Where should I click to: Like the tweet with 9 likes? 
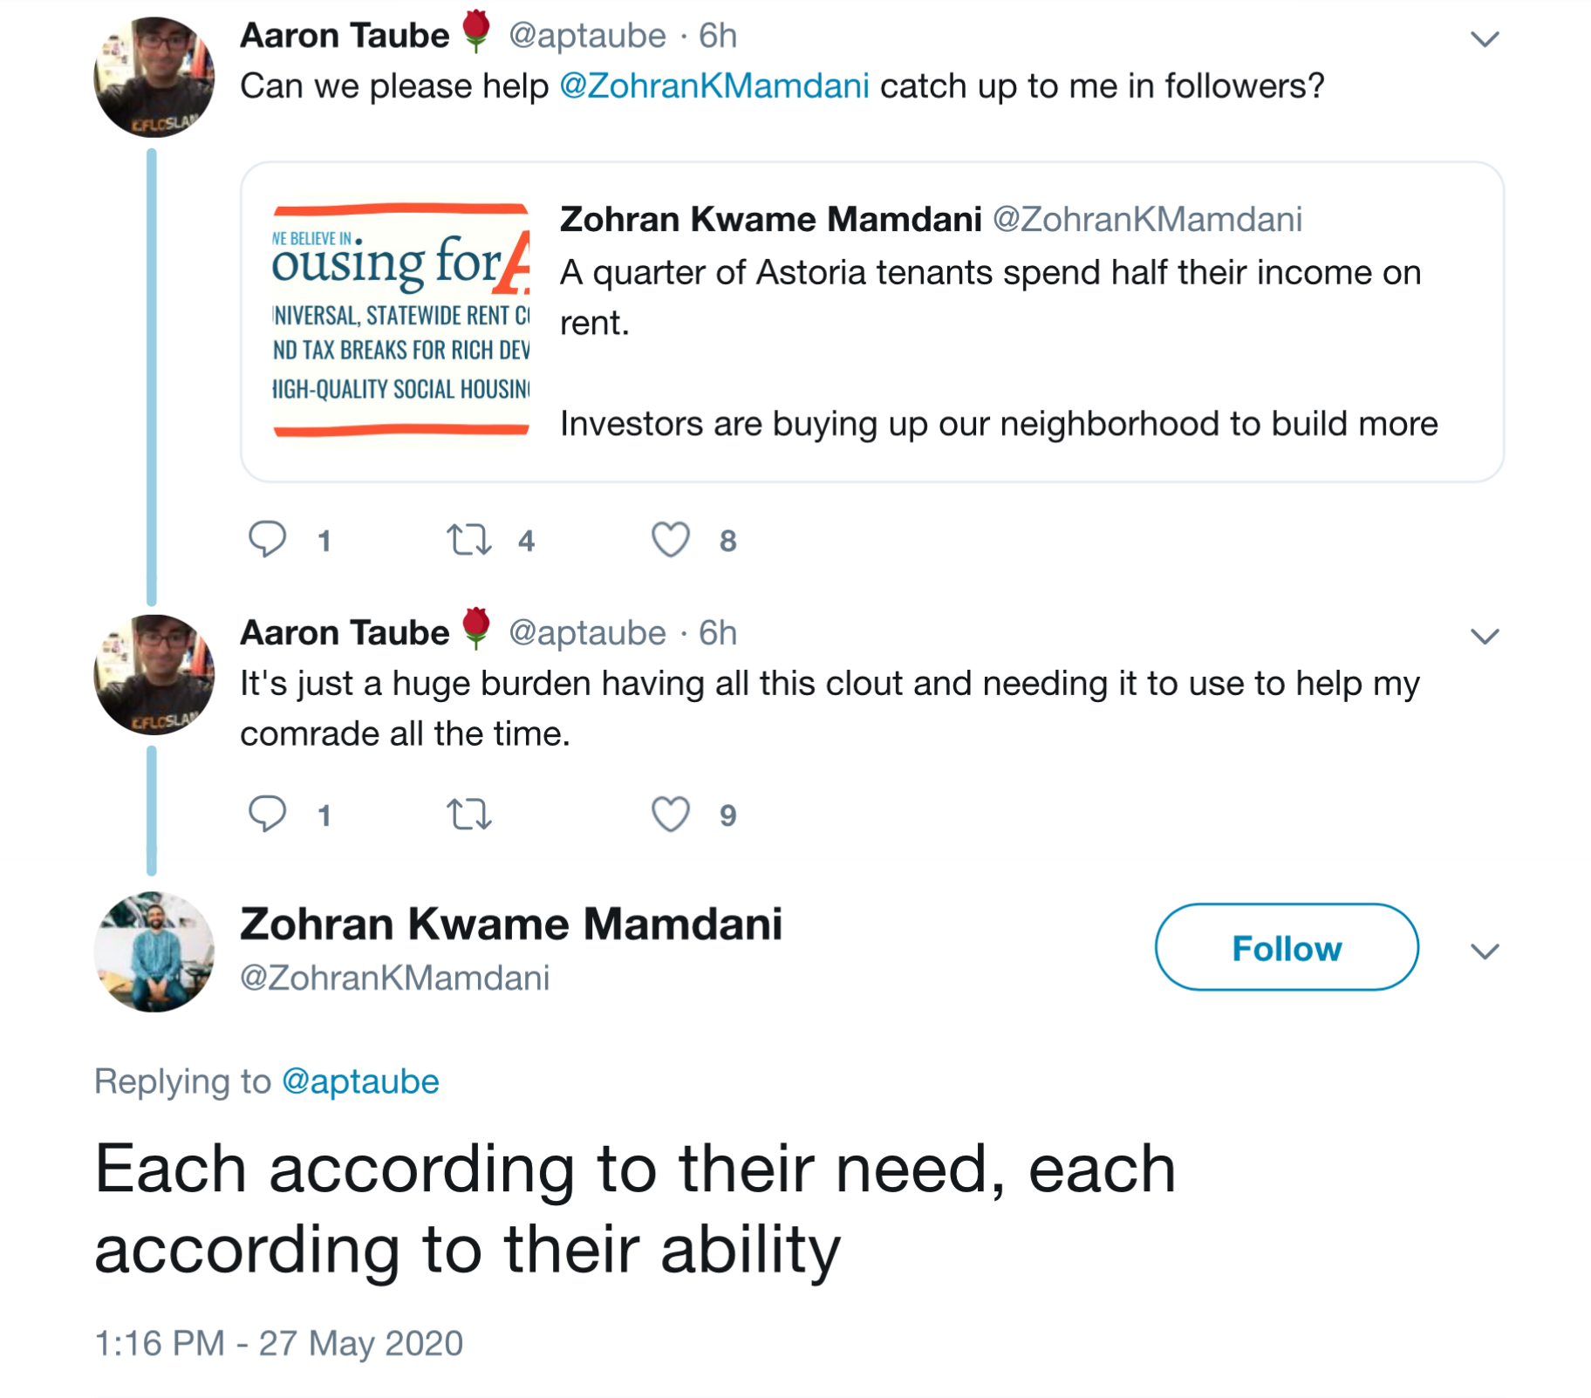coord(670,815)
